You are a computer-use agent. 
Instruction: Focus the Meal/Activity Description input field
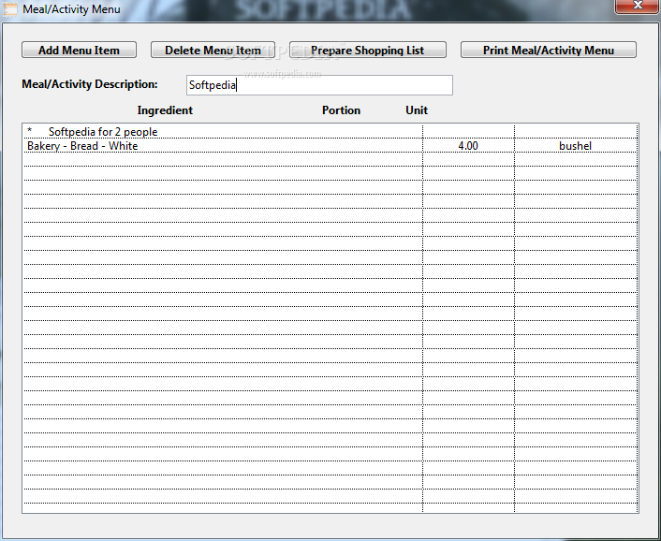(x=319, y=85)
